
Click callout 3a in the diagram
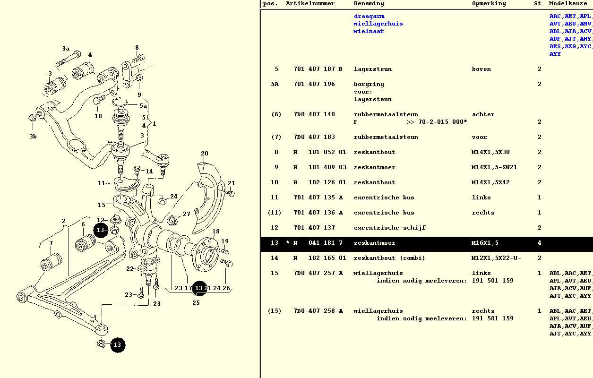click(x=66, y=49)
